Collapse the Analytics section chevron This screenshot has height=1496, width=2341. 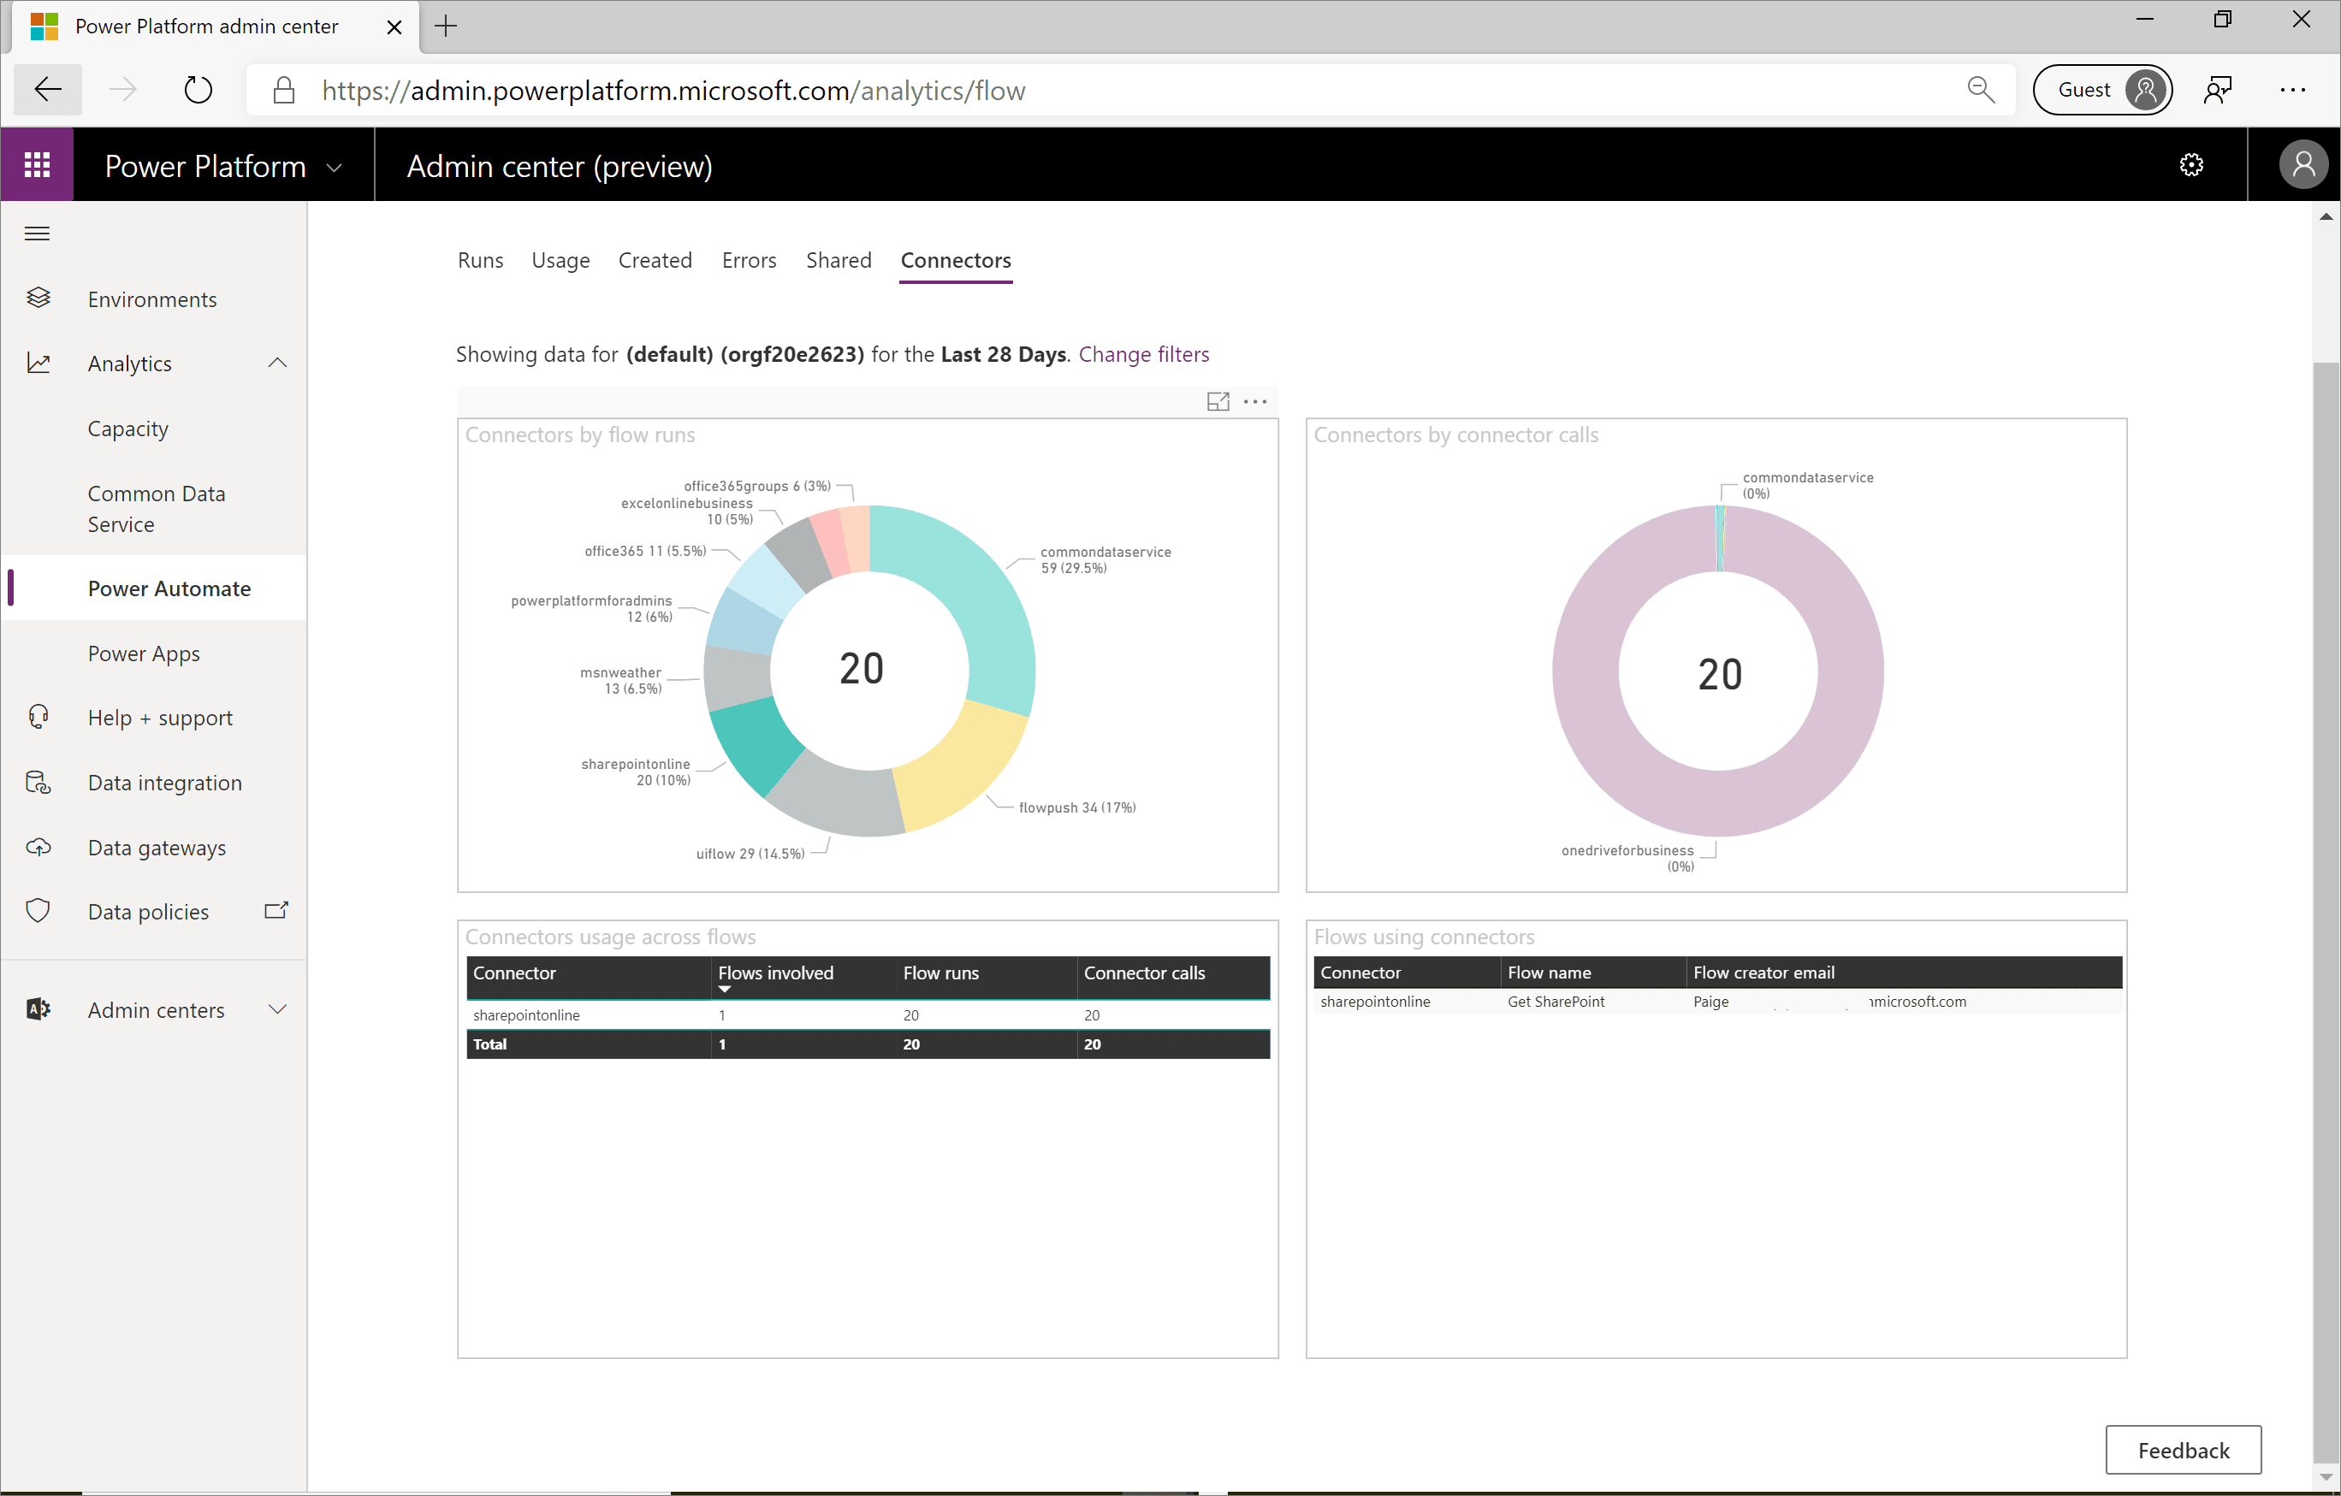click(277, 363)
